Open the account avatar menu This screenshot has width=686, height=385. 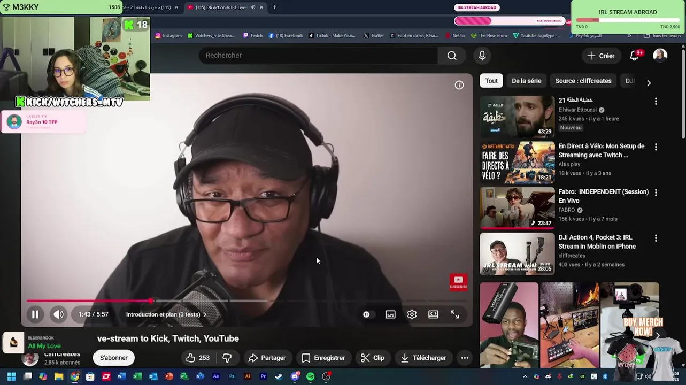pyautogui.click(x=660, y=56)
